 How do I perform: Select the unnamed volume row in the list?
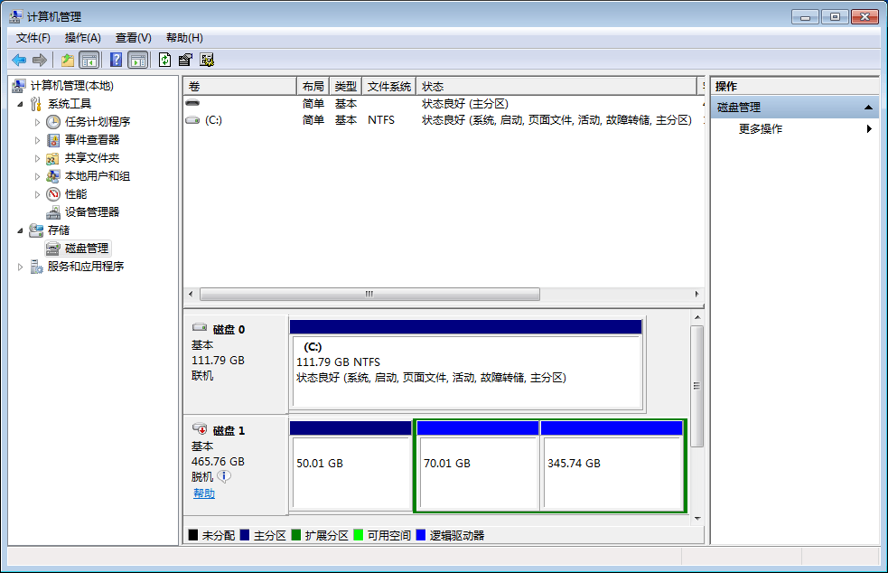[444, 104]
